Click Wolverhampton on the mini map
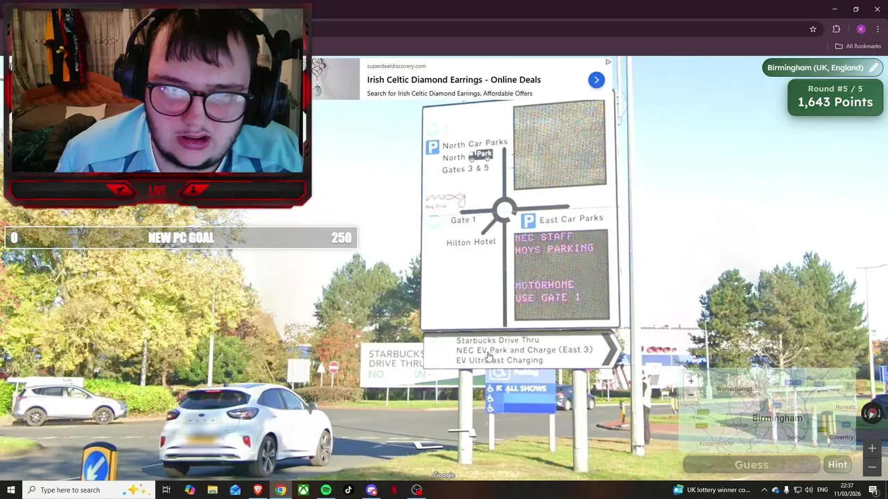 click(737, 389)
